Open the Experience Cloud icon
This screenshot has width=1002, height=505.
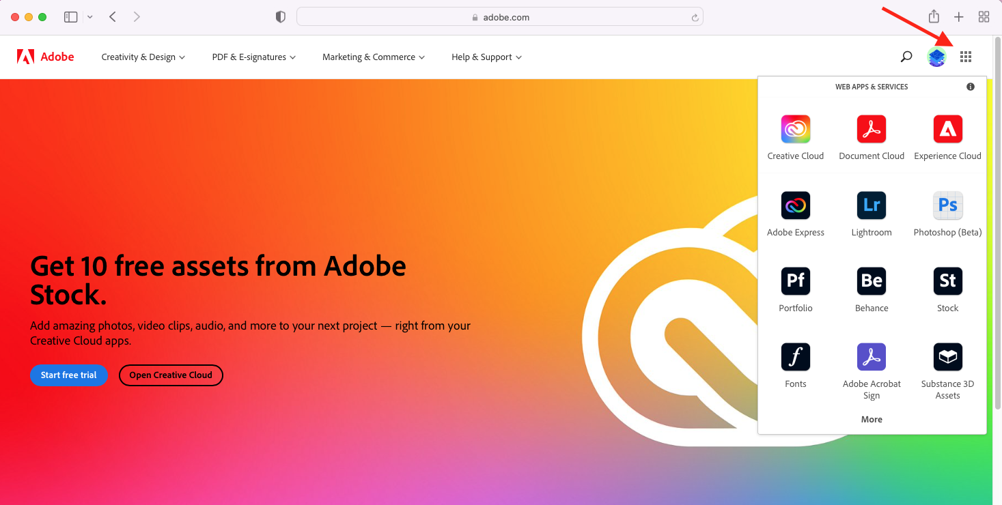947,129
